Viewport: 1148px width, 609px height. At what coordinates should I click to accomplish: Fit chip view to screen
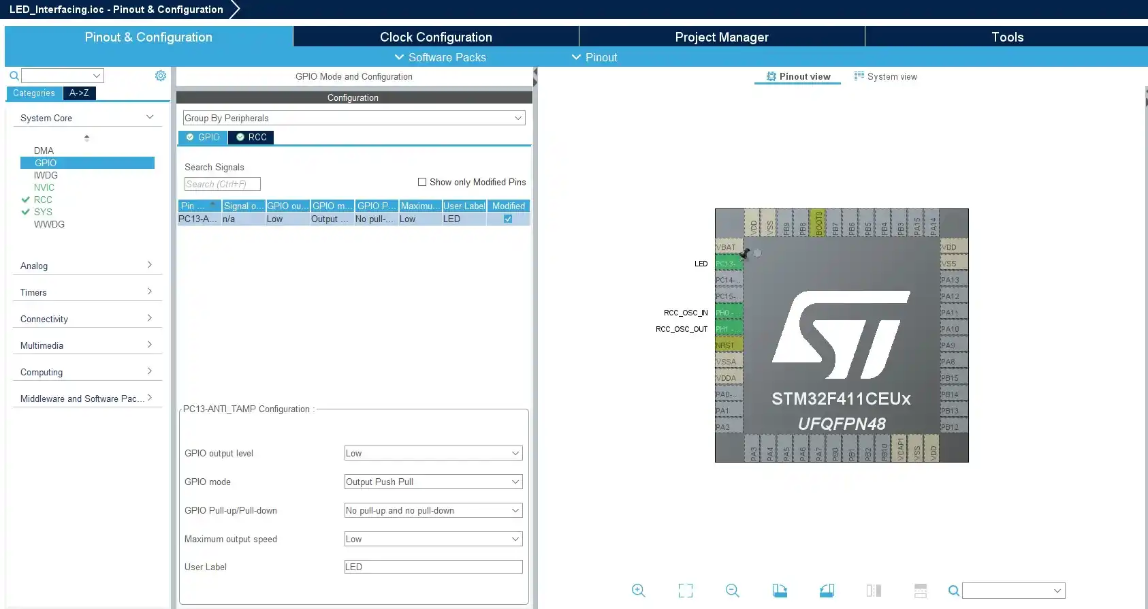686,591
